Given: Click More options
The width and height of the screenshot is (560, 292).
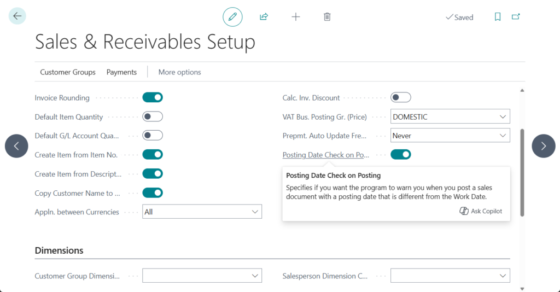Looking at the screenshot, I should click(x=179, y=72).
